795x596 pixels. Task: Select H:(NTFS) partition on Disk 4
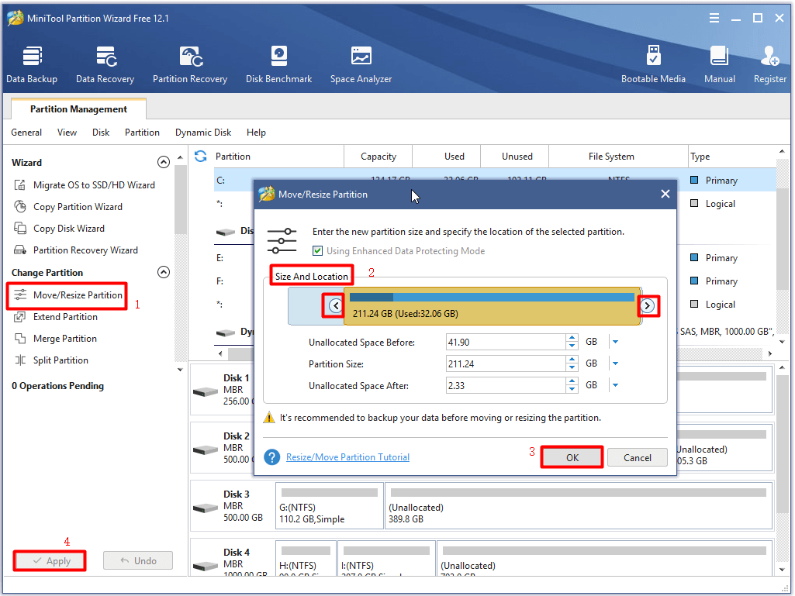306,559
